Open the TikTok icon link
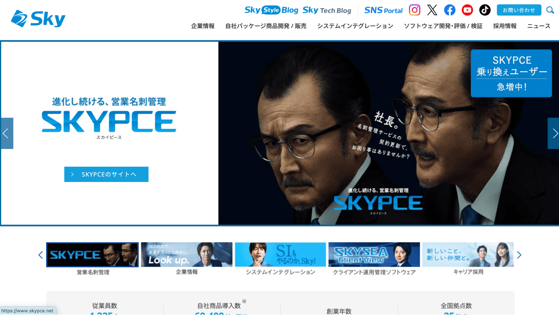This screenshot has height=315, width=559. [485, 10]
